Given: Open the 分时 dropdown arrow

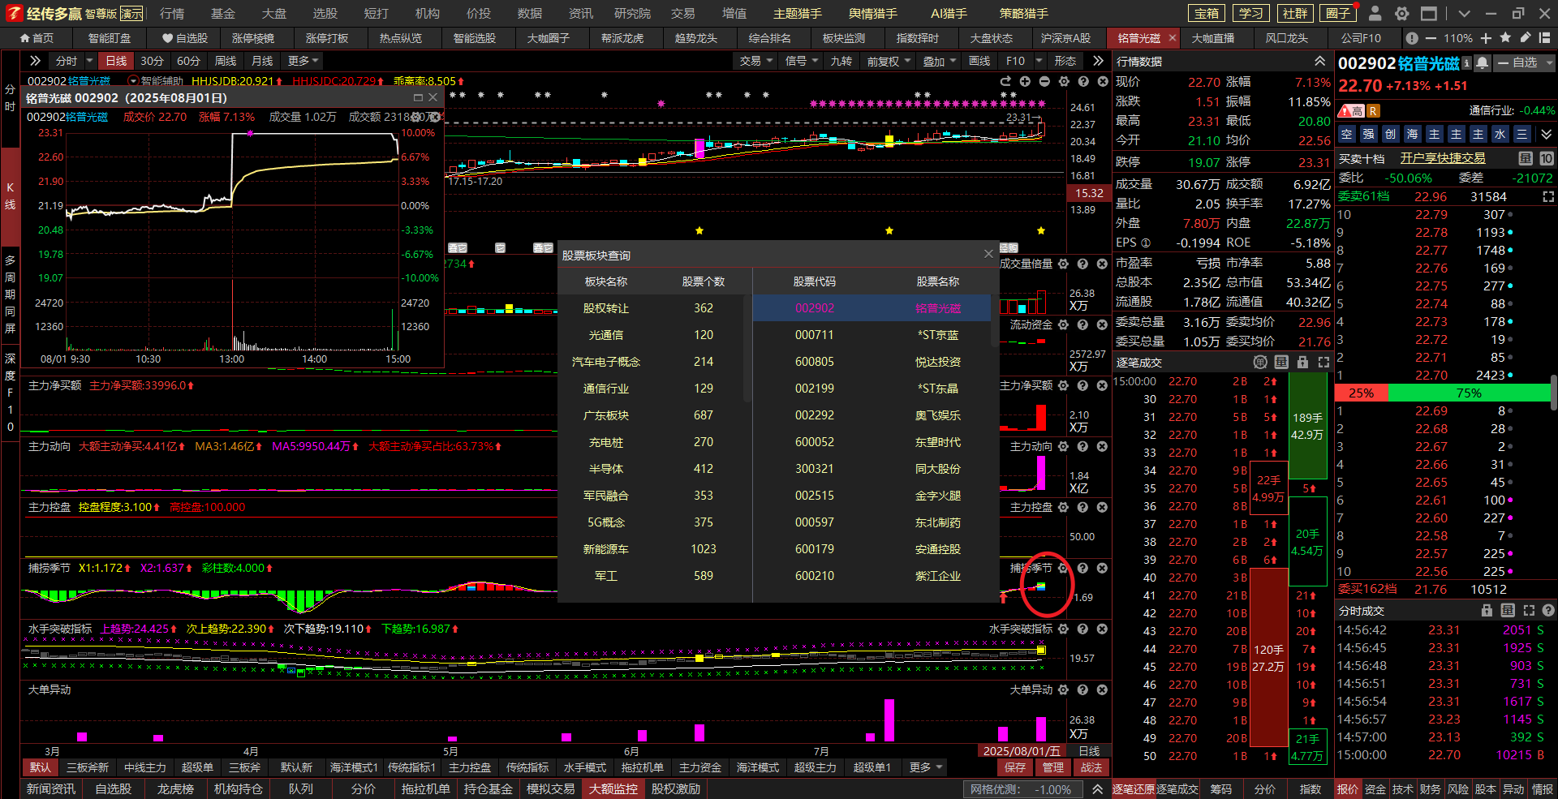Looking at the screenshot, I should pyautogui.click(x=90, y=61).
